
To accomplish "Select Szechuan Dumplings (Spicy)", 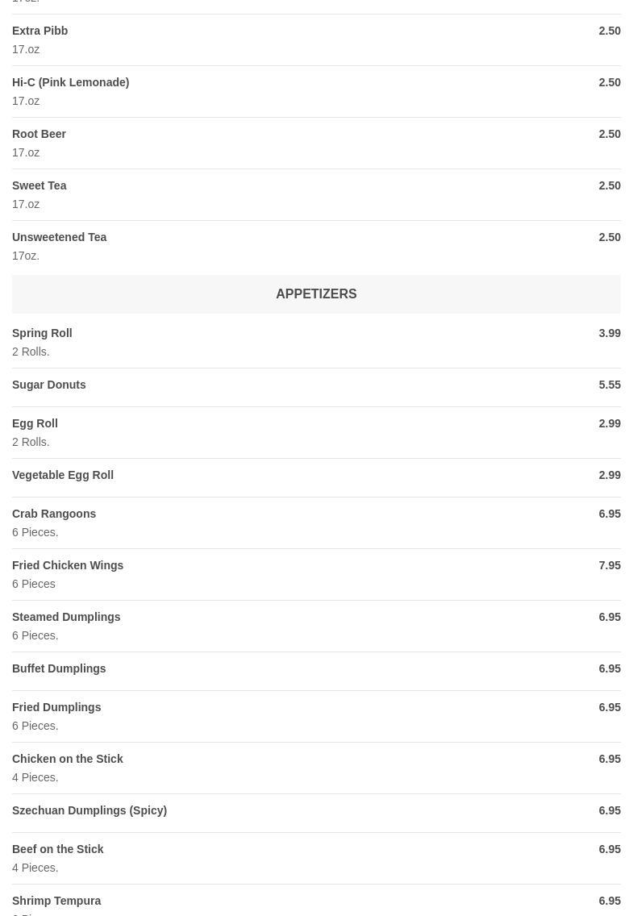I will (90, 810).
